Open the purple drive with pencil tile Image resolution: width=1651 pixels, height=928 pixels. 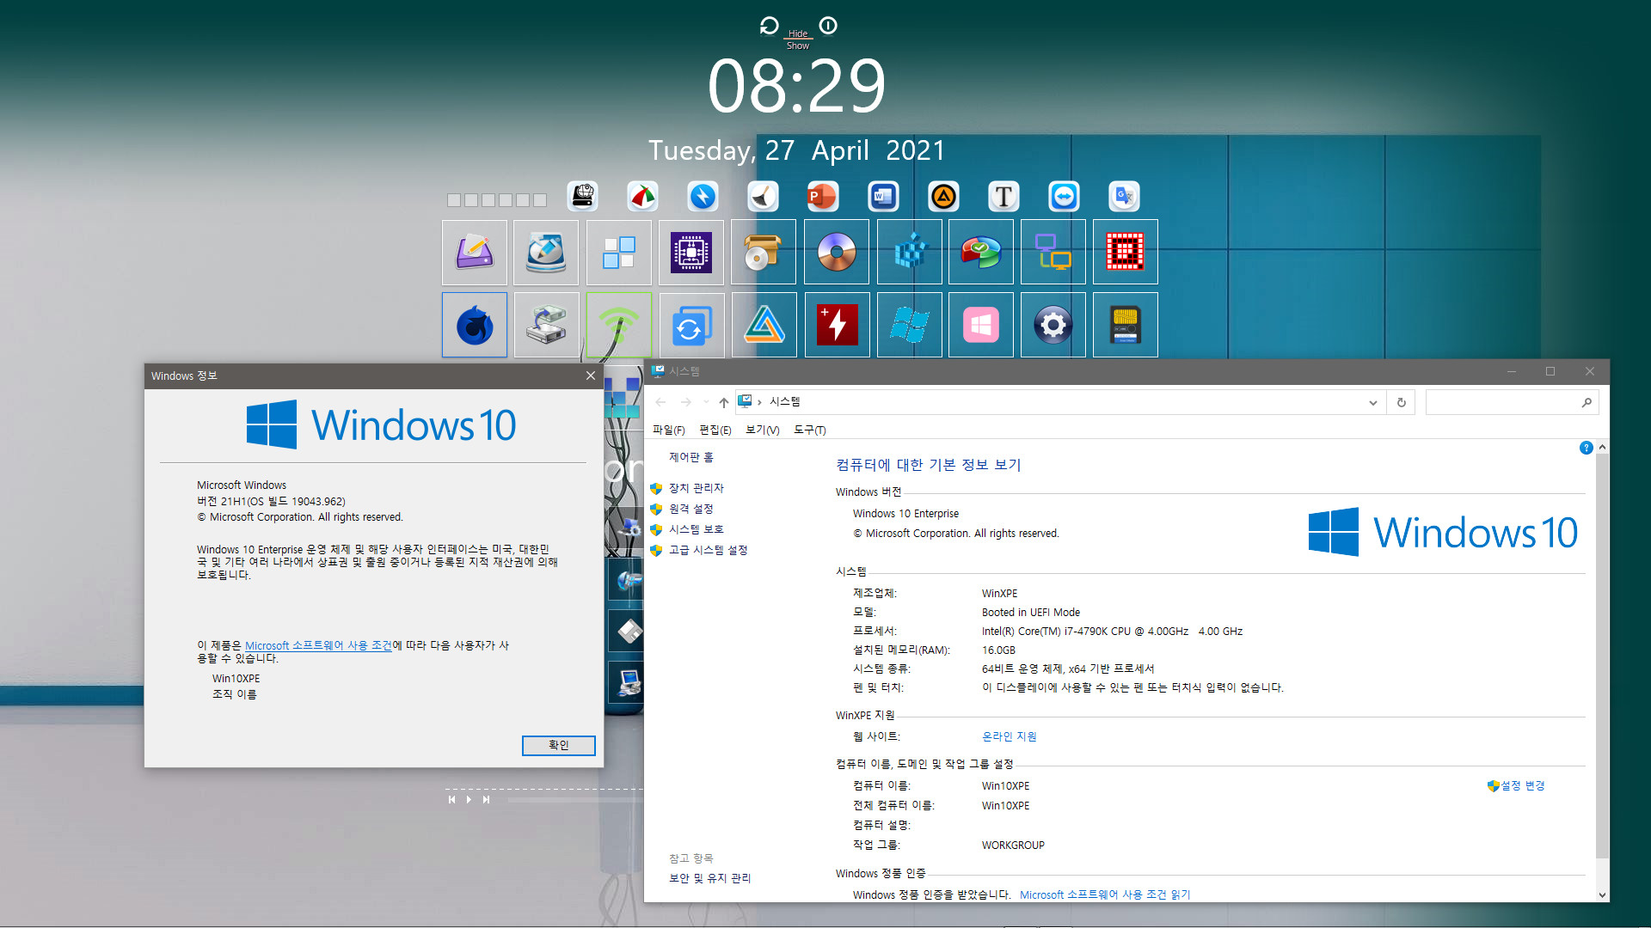click(475, 252)
